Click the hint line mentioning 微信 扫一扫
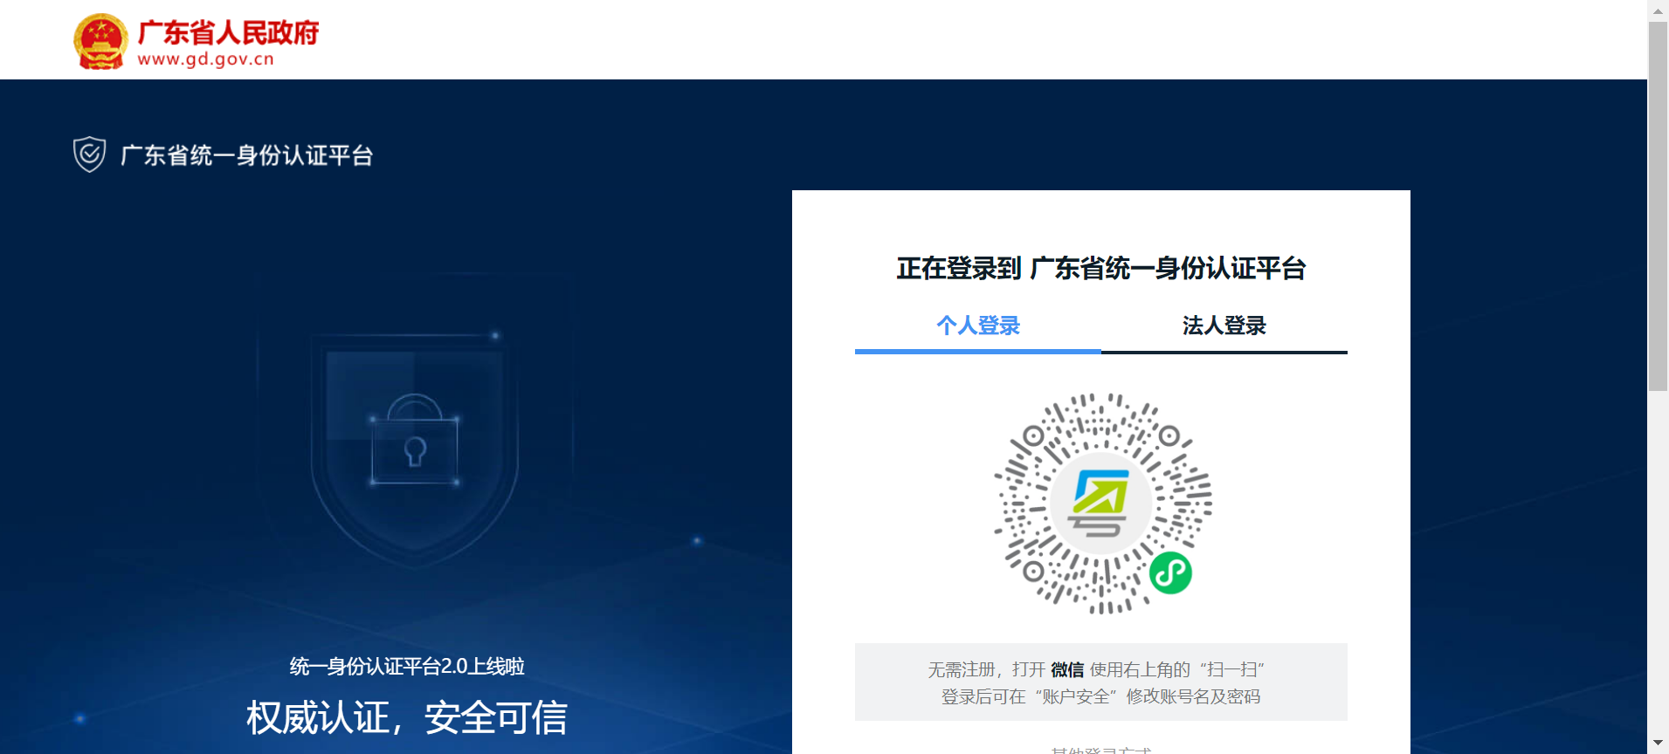The image size is (1669, 754). pos(1097,669)
